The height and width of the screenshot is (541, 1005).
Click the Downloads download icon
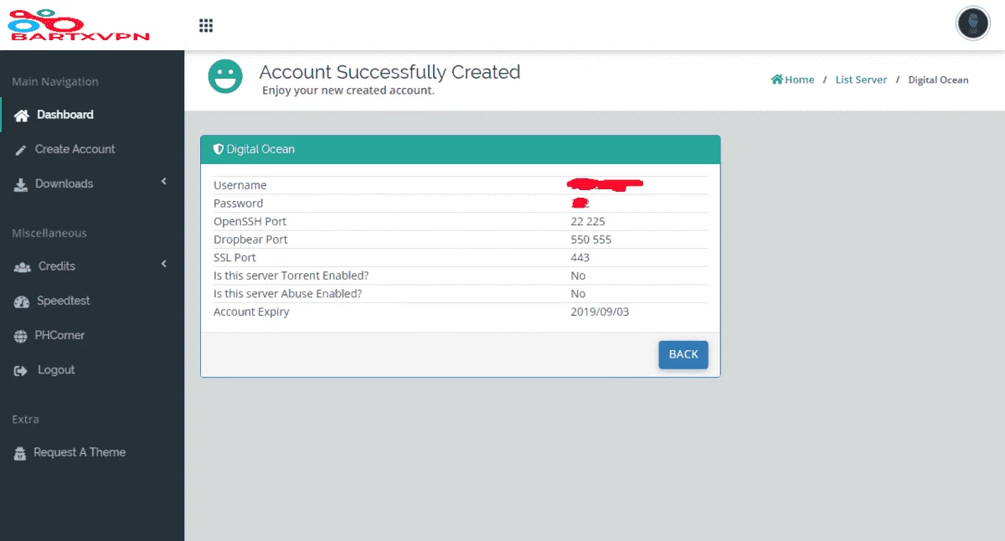point(21,184)
